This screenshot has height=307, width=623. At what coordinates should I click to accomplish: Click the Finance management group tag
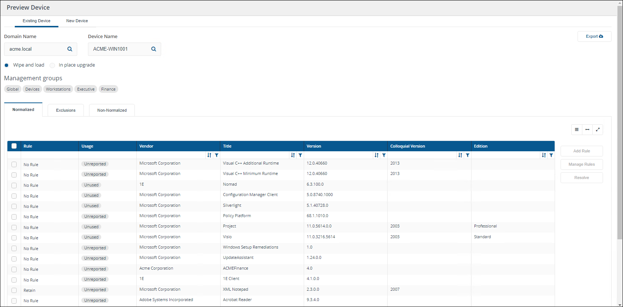[108, 89]
